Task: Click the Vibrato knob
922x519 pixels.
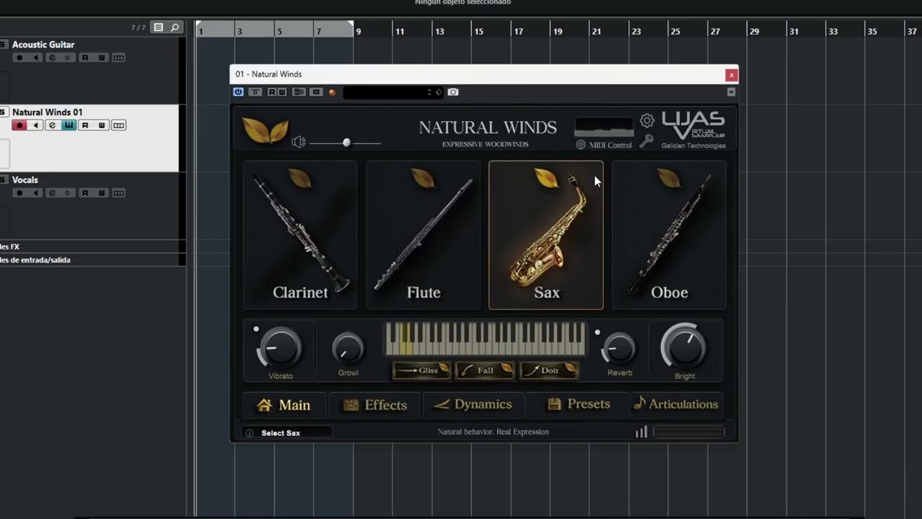Action: (280, 347)
